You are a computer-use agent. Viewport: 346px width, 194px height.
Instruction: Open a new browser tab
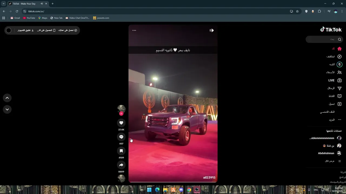[x=52, y=4]
